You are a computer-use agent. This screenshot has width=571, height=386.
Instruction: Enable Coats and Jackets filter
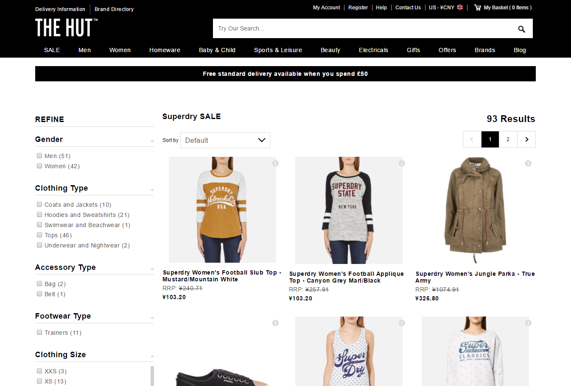pyautogui.click(x=39, y=204)
